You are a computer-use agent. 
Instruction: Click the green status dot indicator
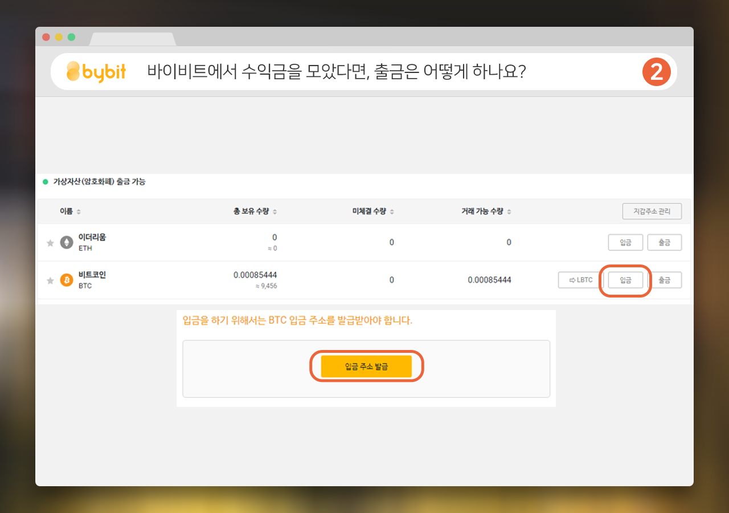(46, 182)
